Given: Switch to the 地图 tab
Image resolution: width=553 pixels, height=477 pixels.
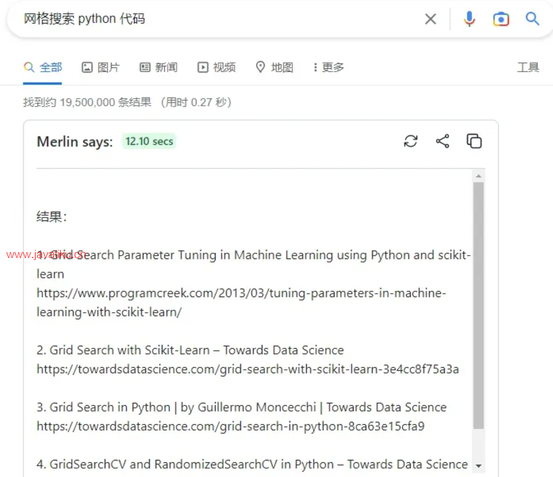Looking at the screenshot, I should click(275, 67).
